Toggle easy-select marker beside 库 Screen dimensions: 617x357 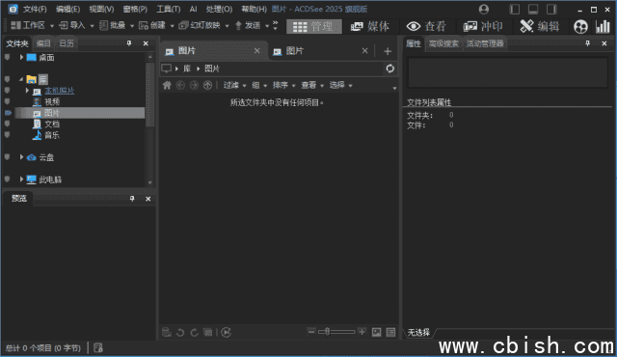(x=7, y=79)
